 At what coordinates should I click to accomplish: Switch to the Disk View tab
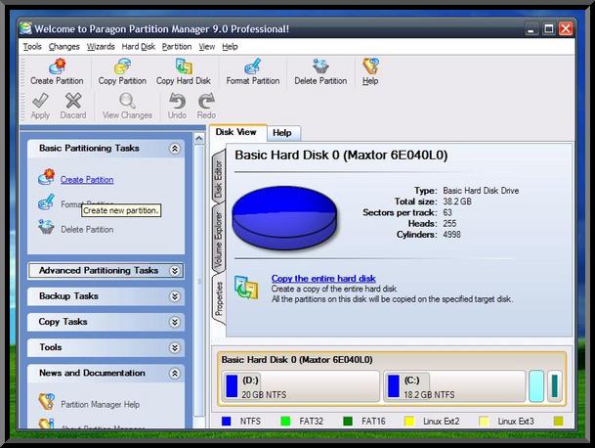coord(236,132)
